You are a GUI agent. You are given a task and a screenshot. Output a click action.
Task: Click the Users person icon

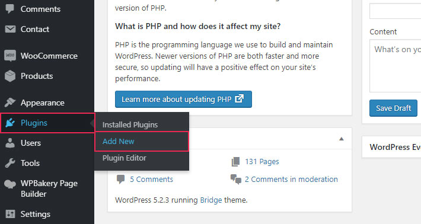pyautogui.click(x=10, y=143)
